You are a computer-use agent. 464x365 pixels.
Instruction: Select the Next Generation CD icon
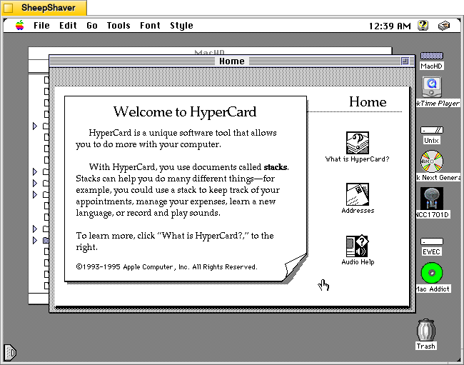[432, 161]
